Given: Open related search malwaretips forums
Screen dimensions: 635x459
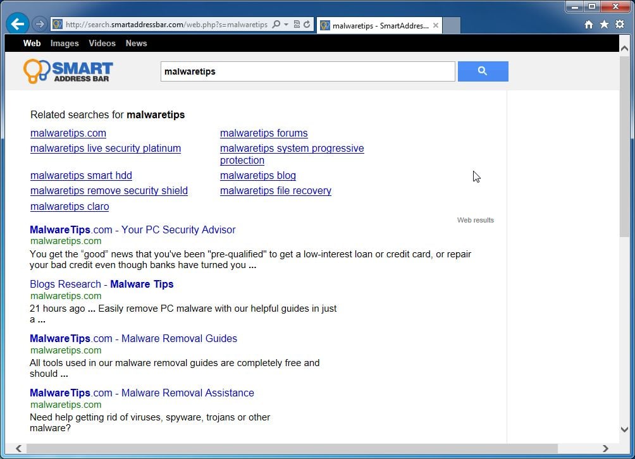Looking at the screenshot, I should pos(264,133).
